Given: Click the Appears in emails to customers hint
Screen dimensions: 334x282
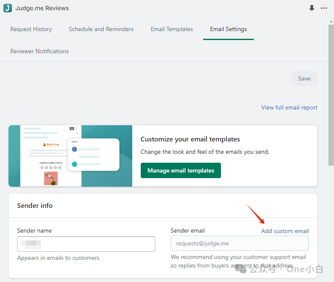Looking at the screenshot, I should 58,258.
